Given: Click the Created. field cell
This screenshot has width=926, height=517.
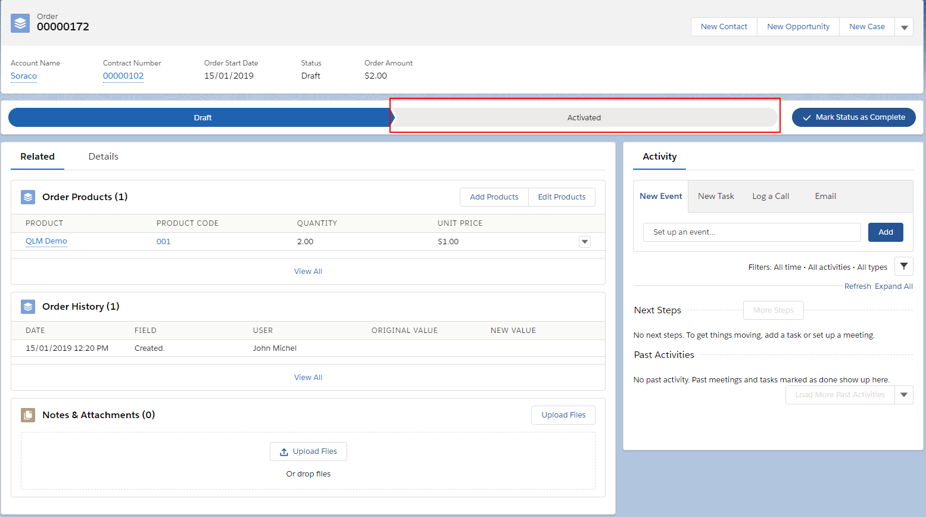Looking at the screenshot, I should pos(149,348).
